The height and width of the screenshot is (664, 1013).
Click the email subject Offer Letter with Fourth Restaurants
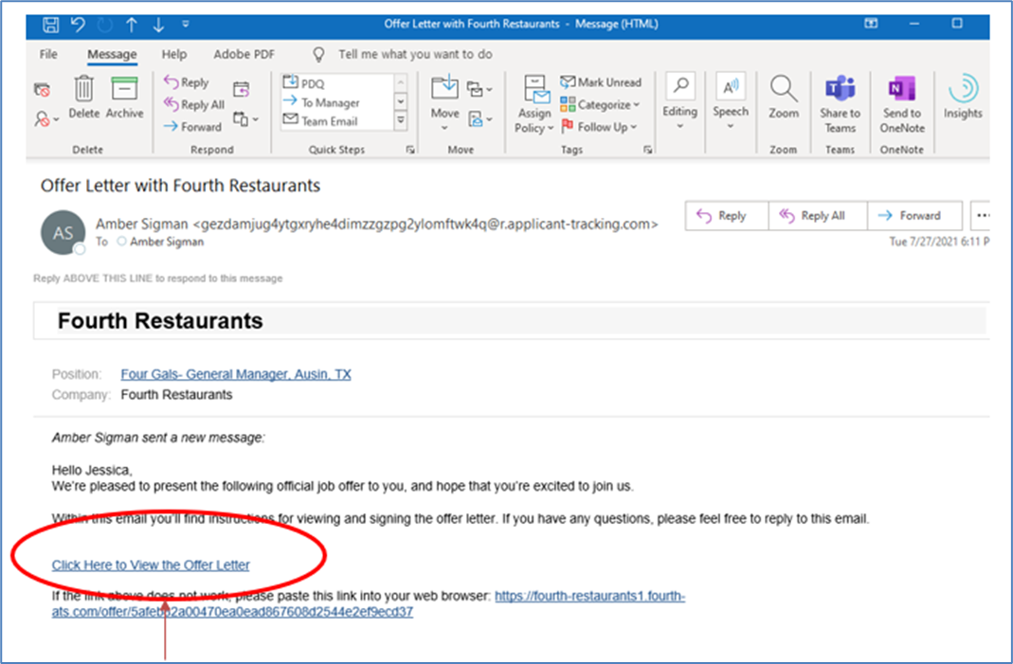click(x=180, y=186)
